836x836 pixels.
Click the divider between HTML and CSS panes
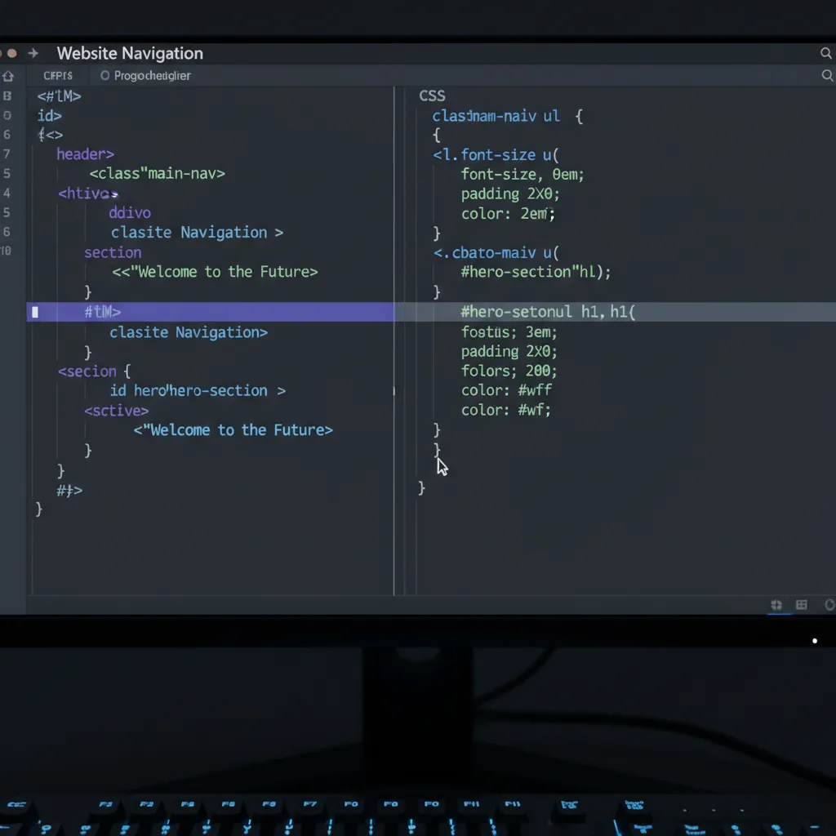(x=394, y=343)
